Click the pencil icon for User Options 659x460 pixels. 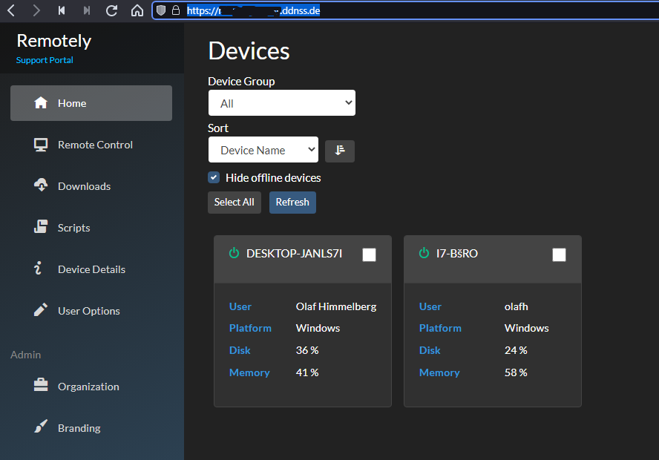pos(41,309)
